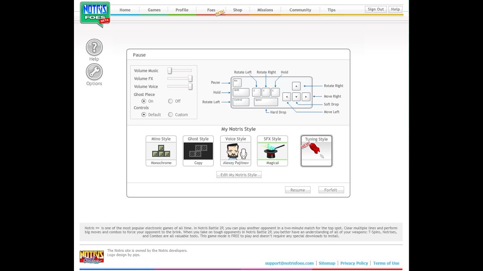This screenshot has width=483, height=271.
Task: Open the Terms of Use link
Action: (386, 263)
